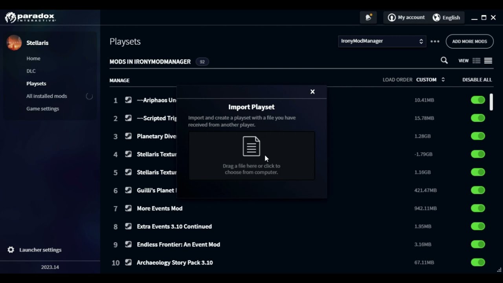Disable the 15.78MB Scripted Trigger toggle
The width and height of the screenshot is (503, 283).
[x=478, y=118]
